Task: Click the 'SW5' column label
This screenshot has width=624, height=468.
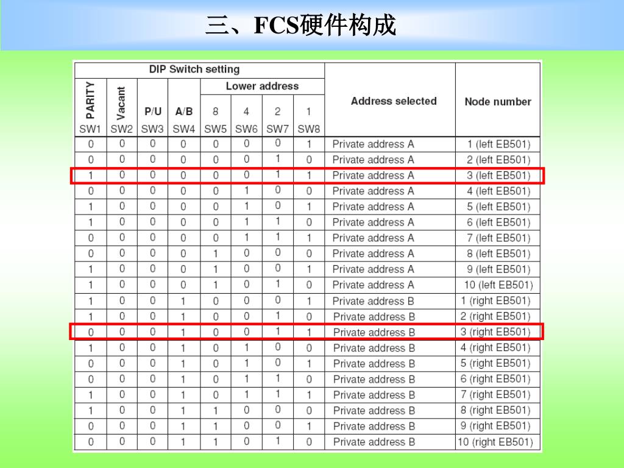Action: point(215,129)
